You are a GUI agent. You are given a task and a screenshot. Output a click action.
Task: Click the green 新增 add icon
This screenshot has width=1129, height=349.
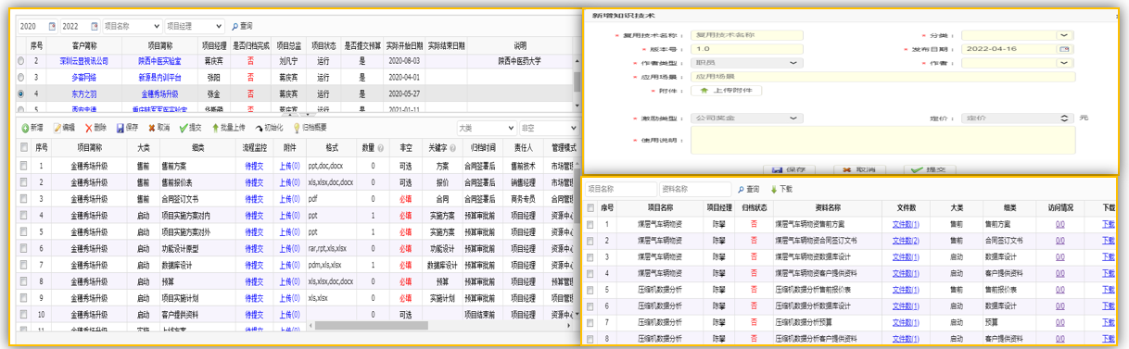(25, 128)
